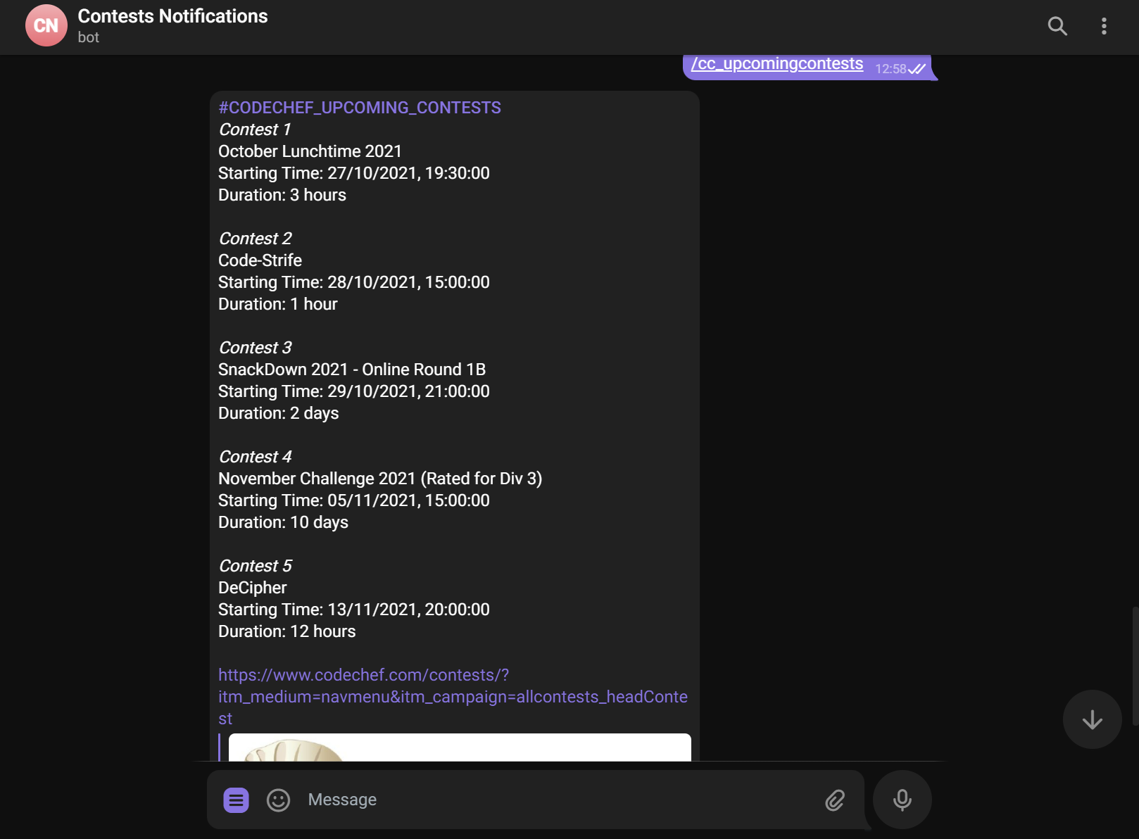Open search in Contests Notifications chat
Viewport: 1139px width, 839px height.
(x=1057, y=26)
